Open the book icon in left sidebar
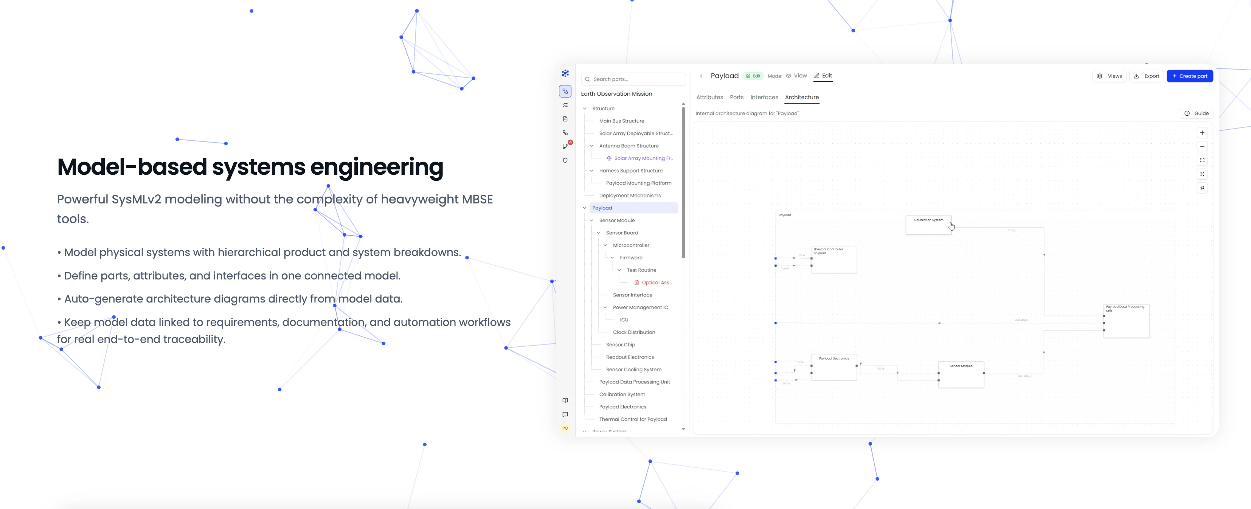 tap(565, 401)
